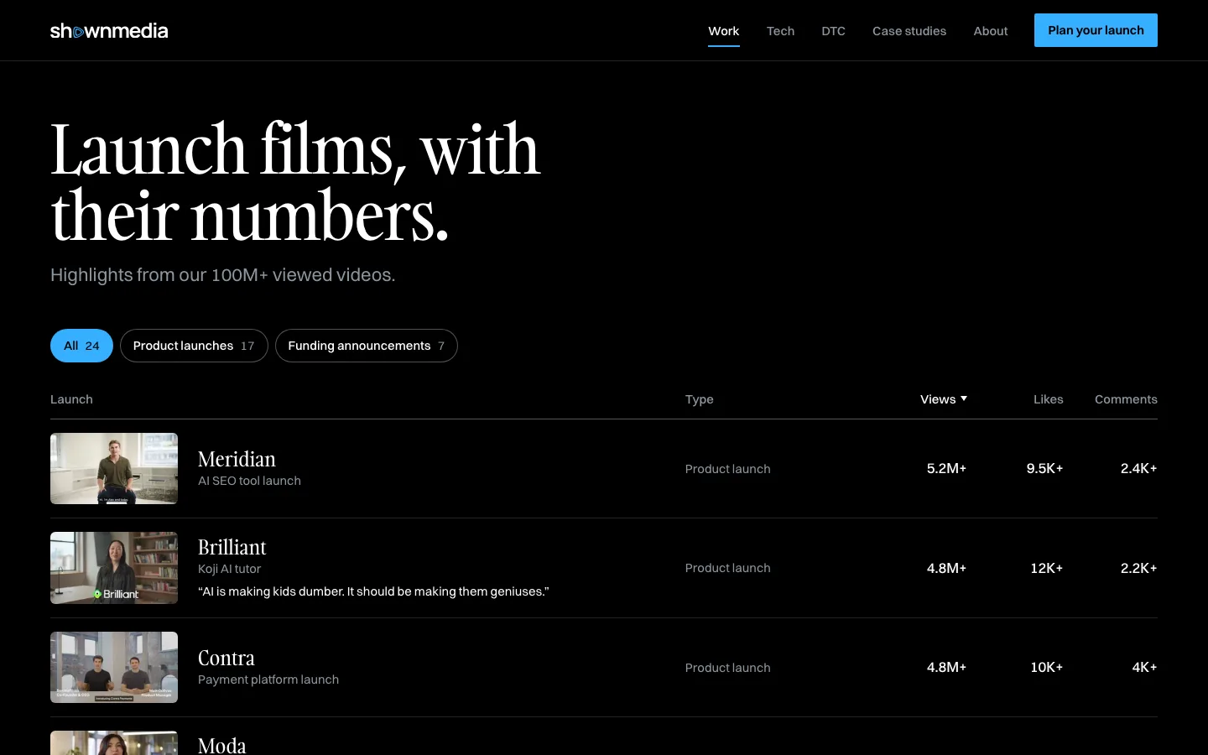Click Product launch type in Meridian row

pos(728,469)
